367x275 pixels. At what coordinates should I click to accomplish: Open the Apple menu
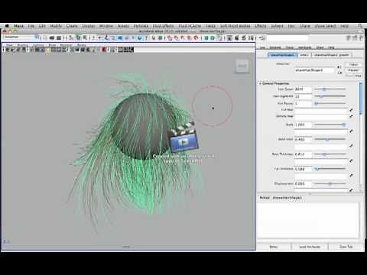tap(7, 26)
